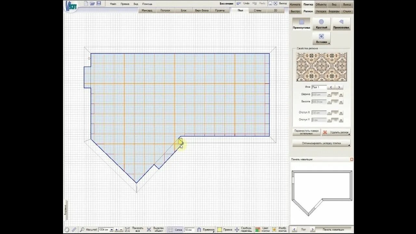
Task: Increase Ширина with its plus stepper
Action: click(341, 95)
